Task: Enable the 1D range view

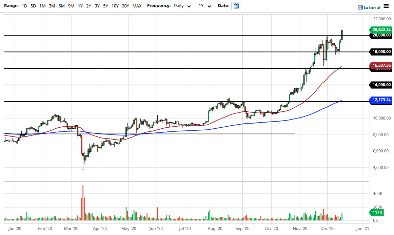Action: click(24, 6)
